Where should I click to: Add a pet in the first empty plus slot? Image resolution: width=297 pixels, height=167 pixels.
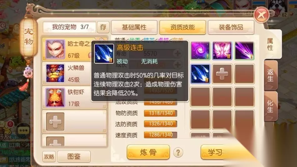[55, 122]
